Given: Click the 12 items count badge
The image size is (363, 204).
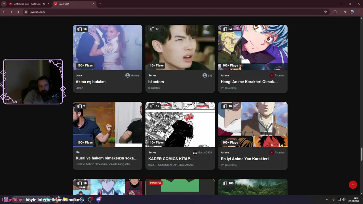Looking at the screenshot, I should [155, 106].
